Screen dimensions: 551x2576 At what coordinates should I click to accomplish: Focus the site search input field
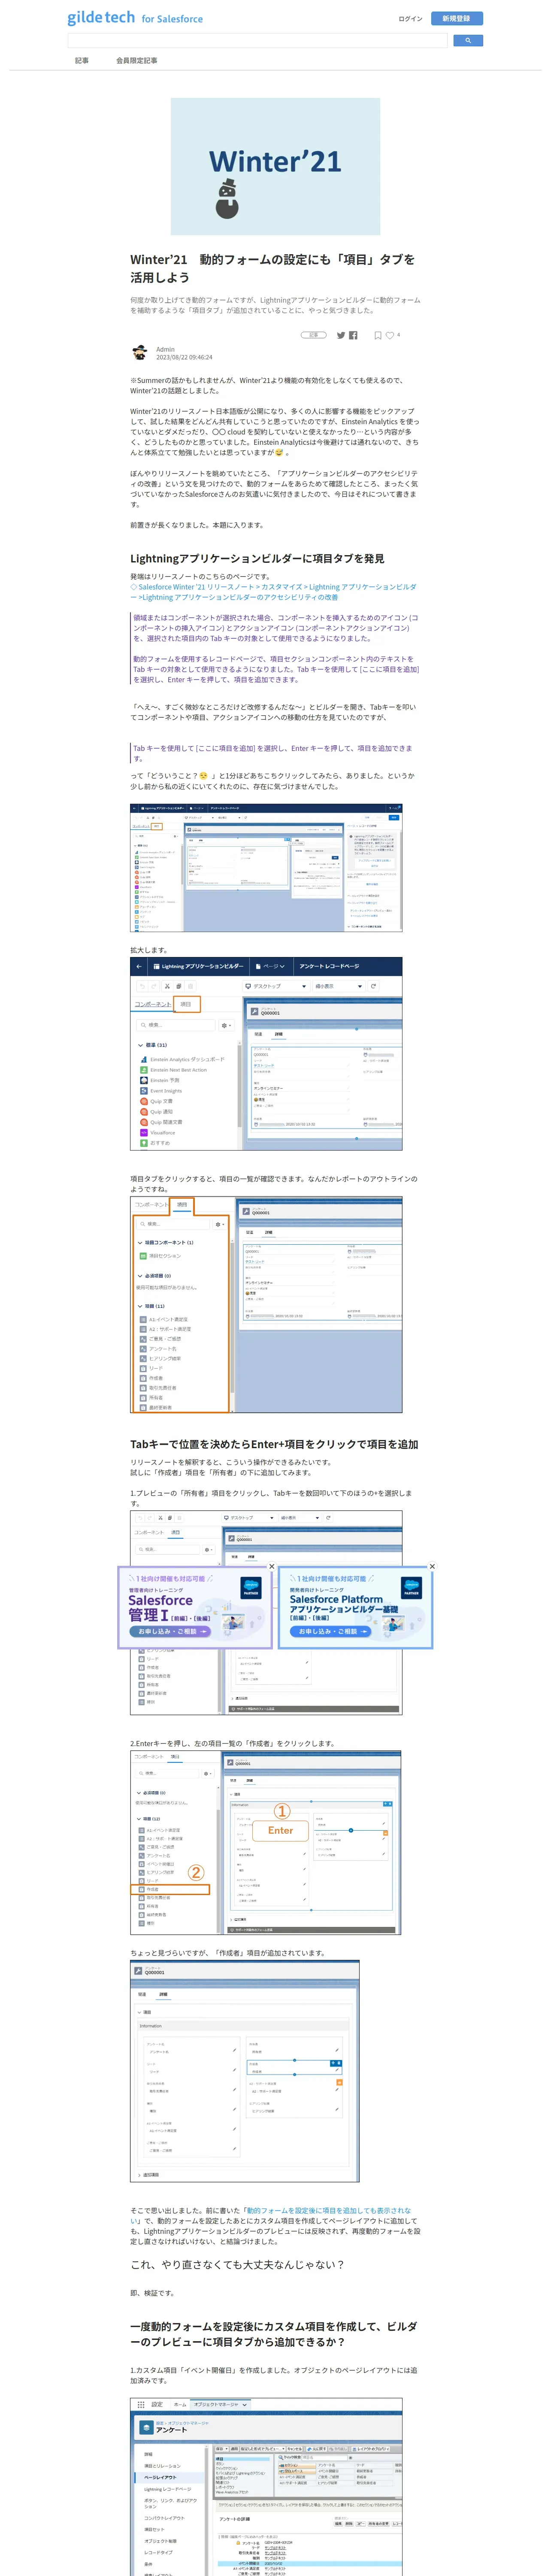(x=258, y=41)
